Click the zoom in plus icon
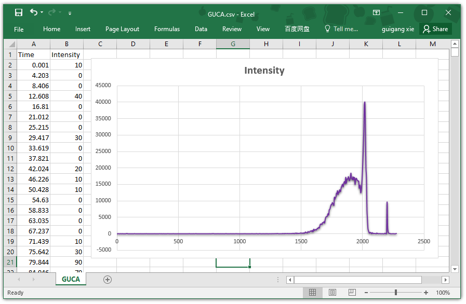Viewport: 466px width, 304px height. coord(426,293)
